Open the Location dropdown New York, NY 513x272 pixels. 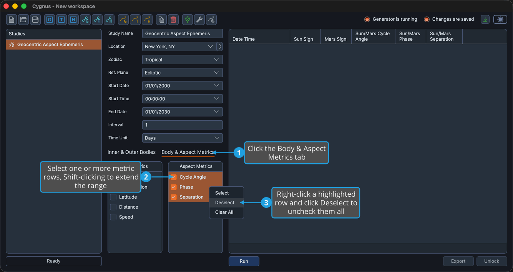(179, 46)
